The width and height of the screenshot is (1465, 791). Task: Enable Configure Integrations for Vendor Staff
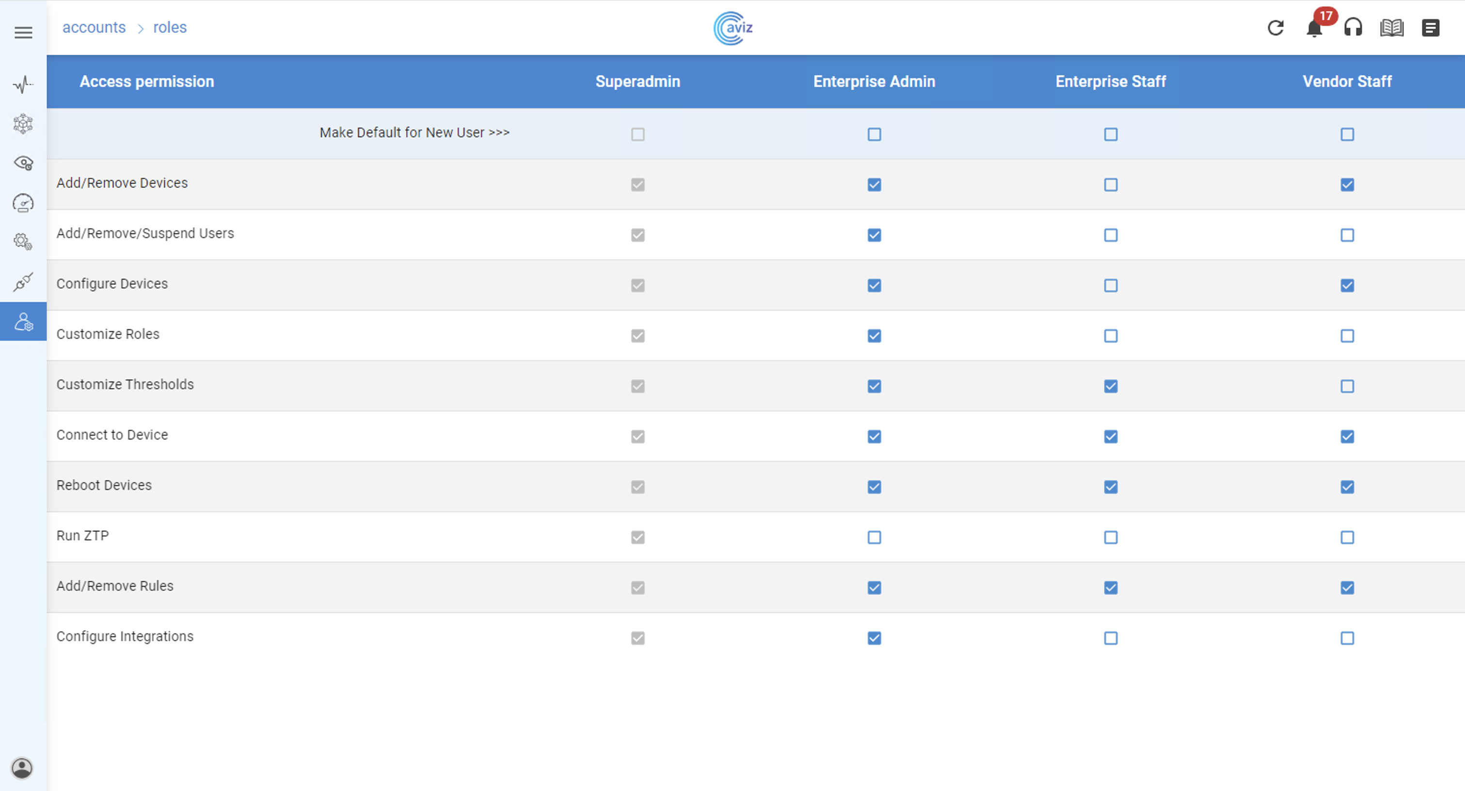pyautogui.click(x=1347, y=638)
